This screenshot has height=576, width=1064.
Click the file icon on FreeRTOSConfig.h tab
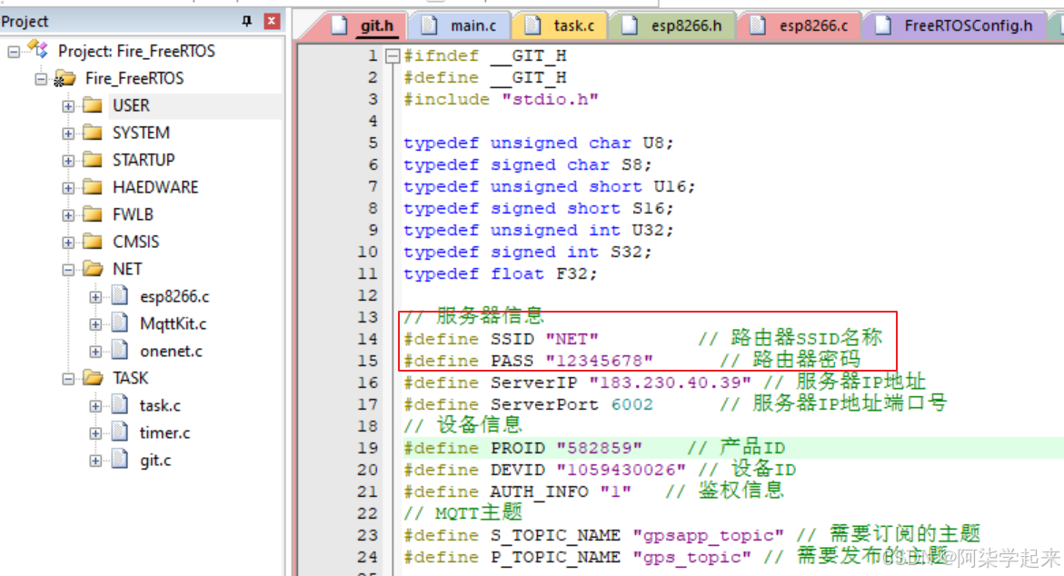click(x=882, y=25)
